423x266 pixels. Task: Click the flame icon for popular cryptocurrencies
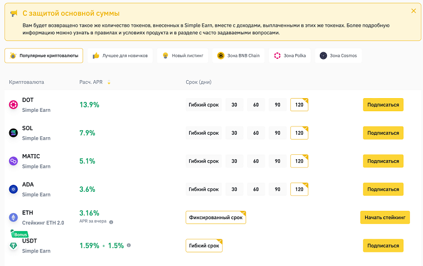pyautogui.click(x=13, y=56)
